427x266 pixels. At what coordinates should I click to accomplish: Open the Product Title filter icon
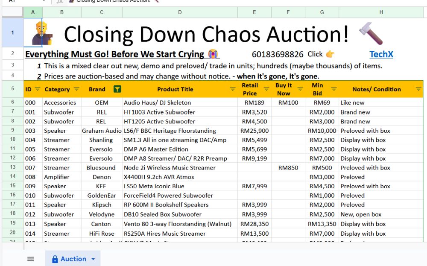(233, 89)
